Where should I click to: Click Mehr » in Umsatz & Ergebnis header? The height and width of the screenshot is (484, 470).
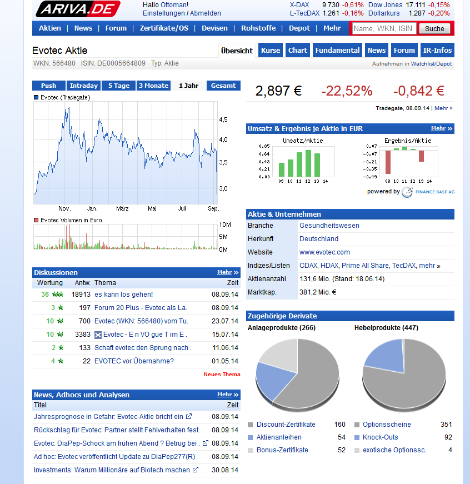(x=442, y=128)
